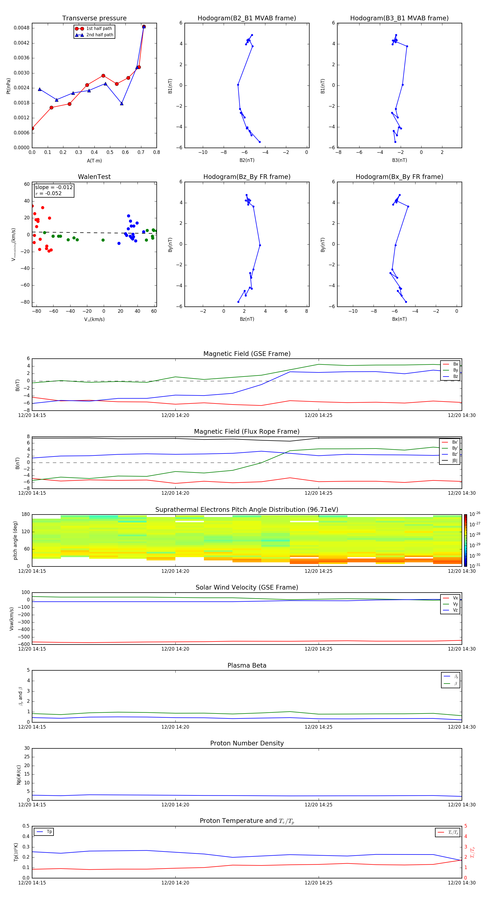
Task: Click the 'Hodogram(B2_B1 MVAB frame)' title
Action: (x=247, y=18)
